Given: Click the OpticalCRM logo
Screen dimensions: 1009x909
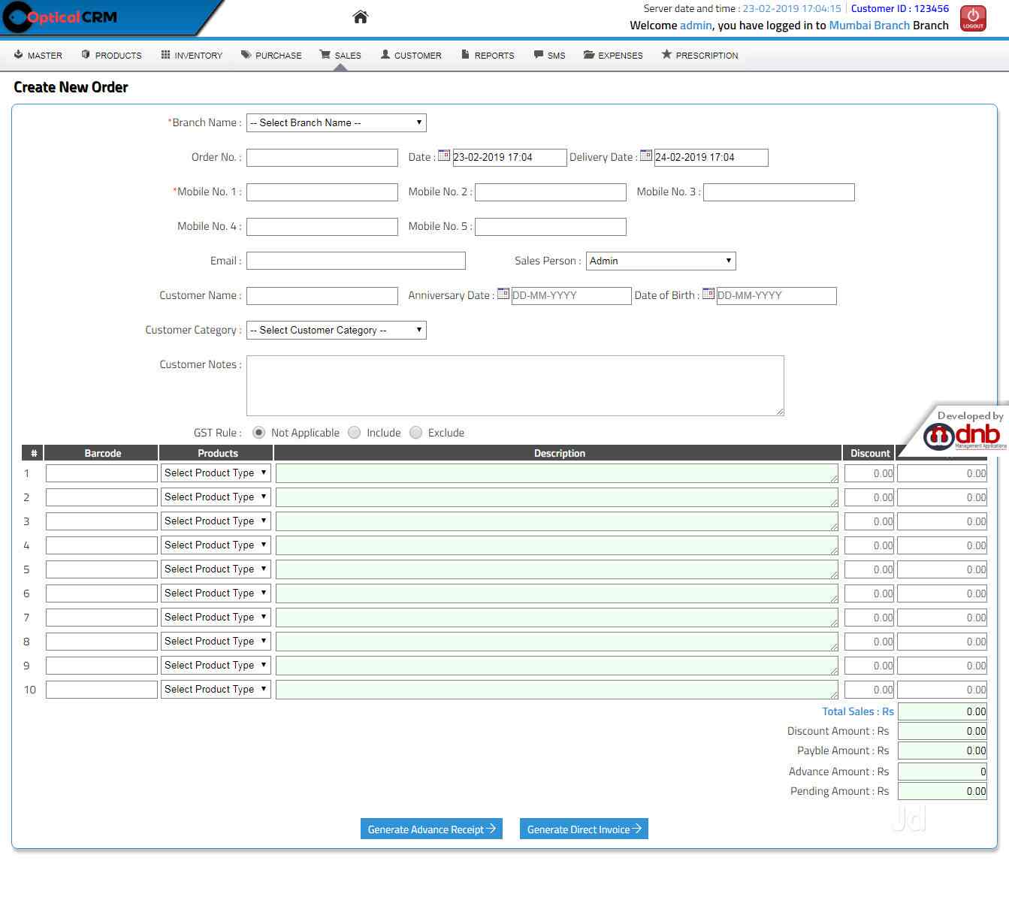Looking at the screenshot, I should (64, 17).
